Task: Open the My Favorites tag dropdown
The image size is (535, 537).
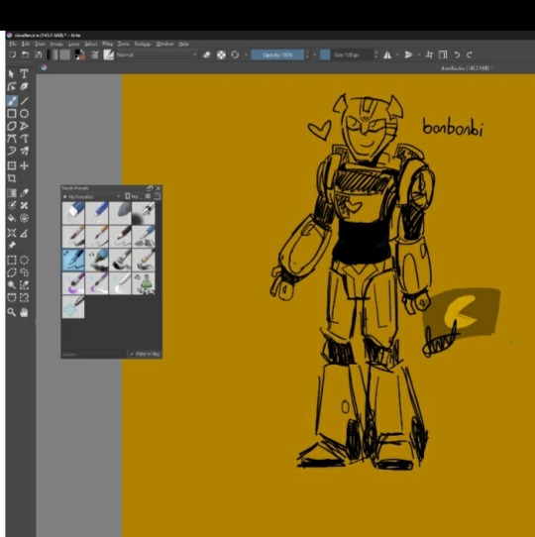Action: [91, 196]
